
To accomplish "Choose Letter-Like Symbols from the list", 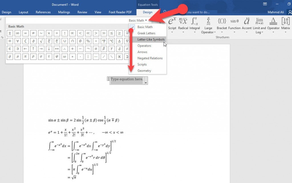I will click(x=147, y=39).
